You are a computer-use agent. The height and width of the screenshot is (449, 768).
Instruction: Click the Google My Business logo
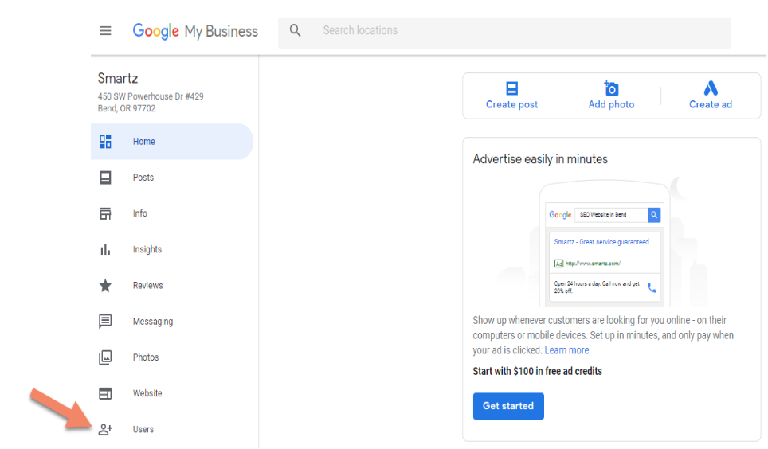[x=195, y=31]
